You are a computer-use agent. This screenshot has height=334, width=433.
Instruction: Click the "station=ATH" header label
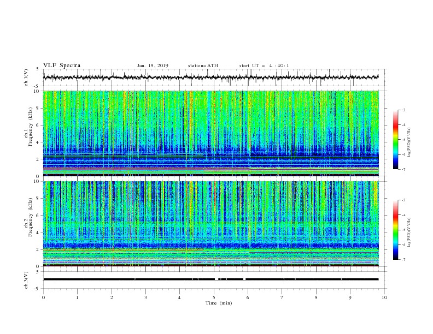click(x=203, y=65)
